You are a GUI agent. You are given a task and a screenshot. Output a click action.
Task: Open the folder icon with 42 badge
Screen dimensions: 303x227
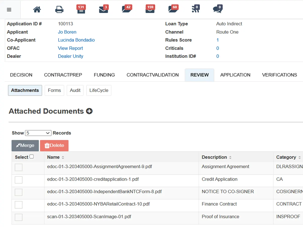click(x=127, y=9)
